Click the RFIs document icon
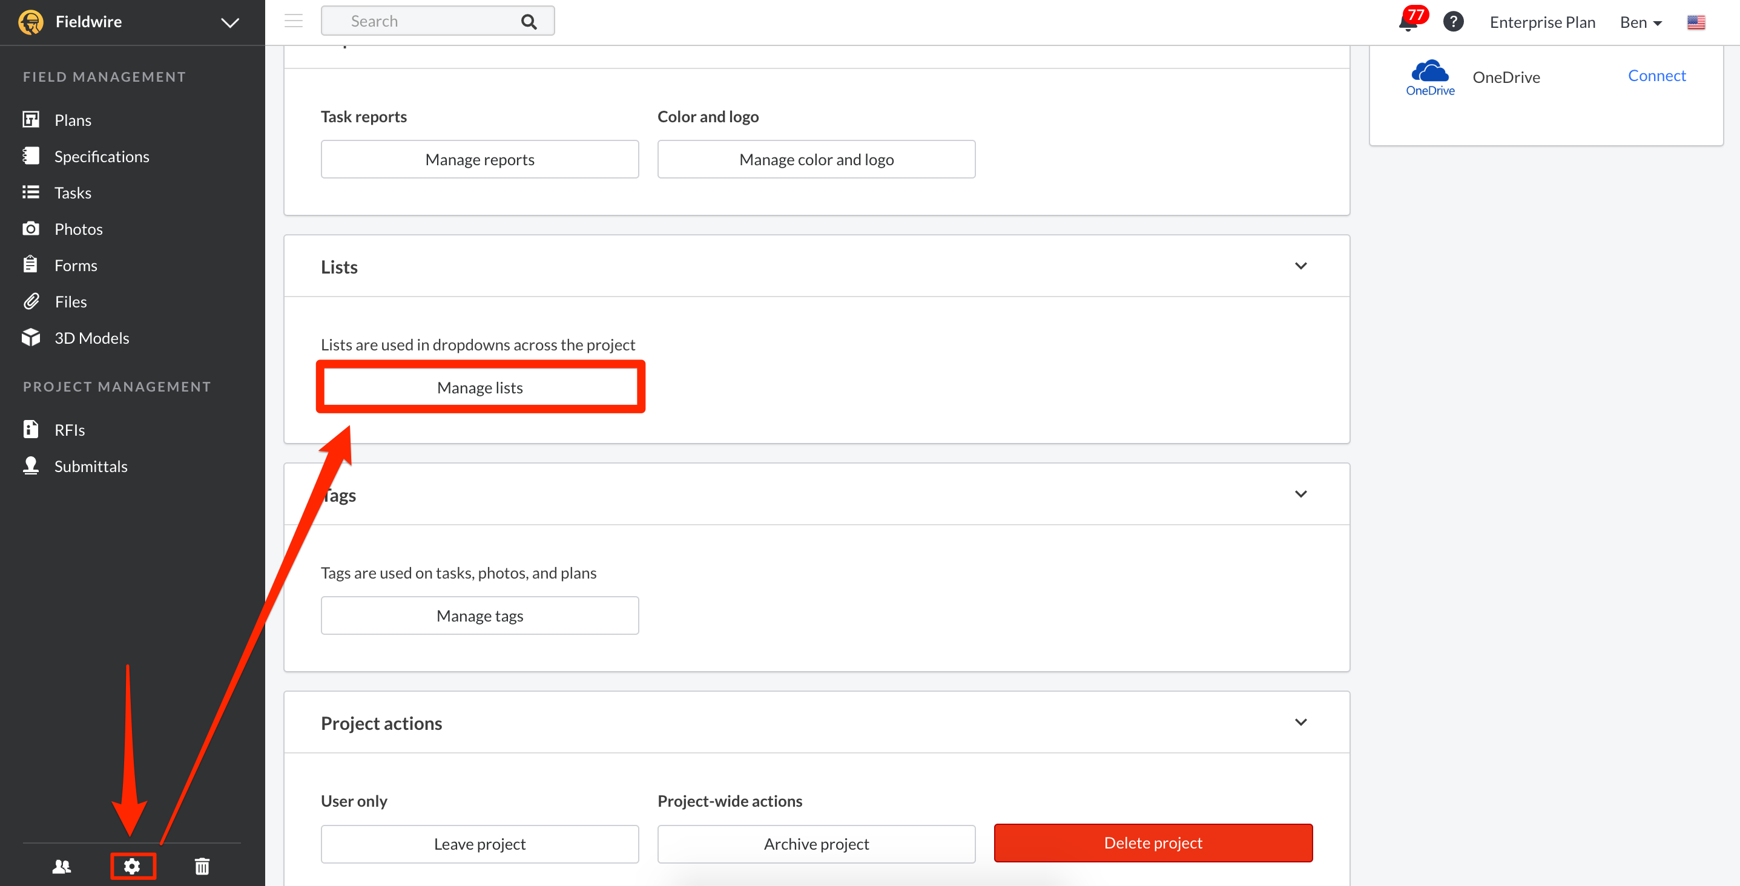The image size is (1740, 886). [x=31, y=429]
